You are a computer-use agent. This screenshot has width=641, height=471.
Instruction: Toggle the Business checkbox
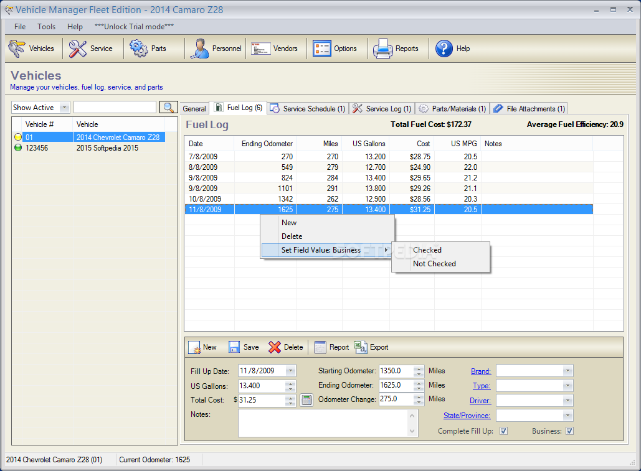coord(569,431)
